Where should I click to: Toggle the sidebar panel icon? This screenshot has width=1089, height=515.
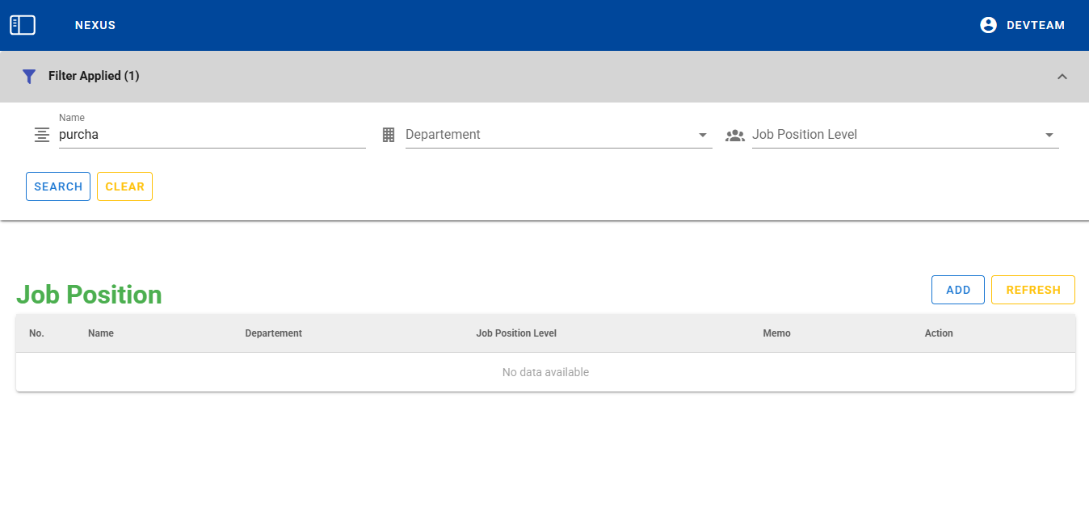click(23, 25)
